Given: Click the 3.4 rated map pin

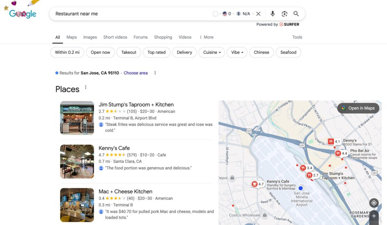Looking at the screenshot, I should [x=306, y=168].
